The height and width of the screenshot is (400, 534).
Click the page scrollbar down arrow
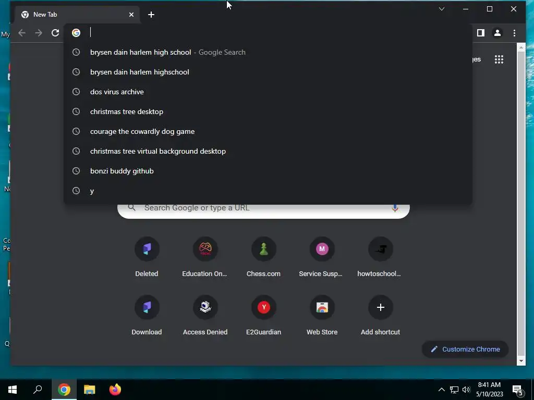(521, 361)
